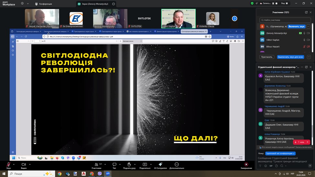Click the Пригласить button
Screen dimensions: 315x177
tap(266, 57)
